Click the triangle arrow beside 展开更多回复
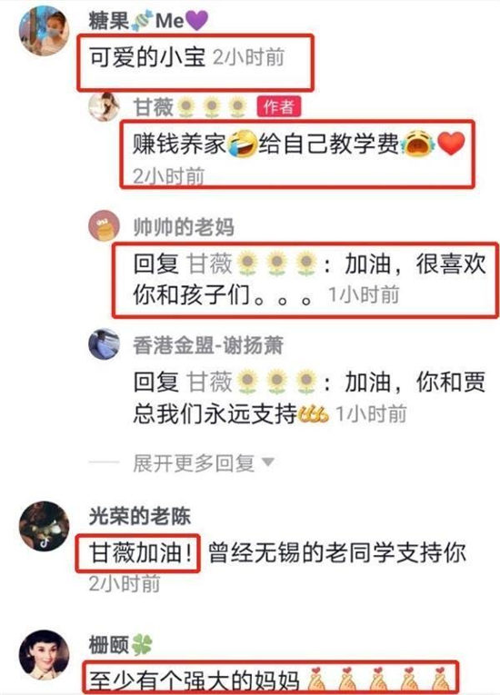Viewport: 500px width, 695px height. pyautogui.click(x=267, y=462)
